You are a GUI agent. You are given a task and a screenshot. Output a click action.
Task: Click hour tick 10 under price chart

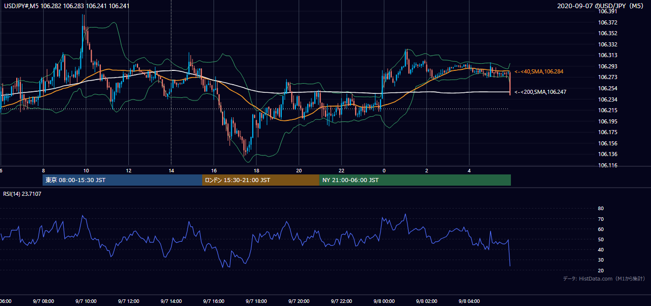(x=86, y=170)
